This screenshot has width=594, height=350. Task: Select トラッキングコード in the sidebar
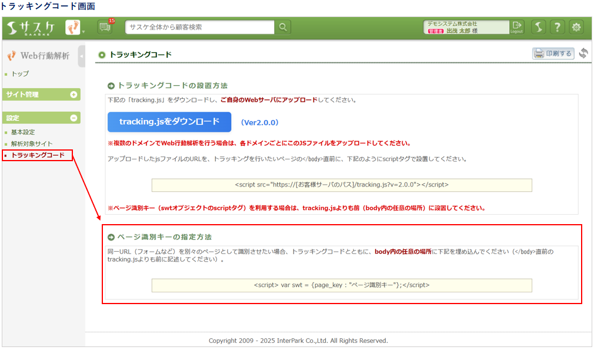(x=38, y=155)
